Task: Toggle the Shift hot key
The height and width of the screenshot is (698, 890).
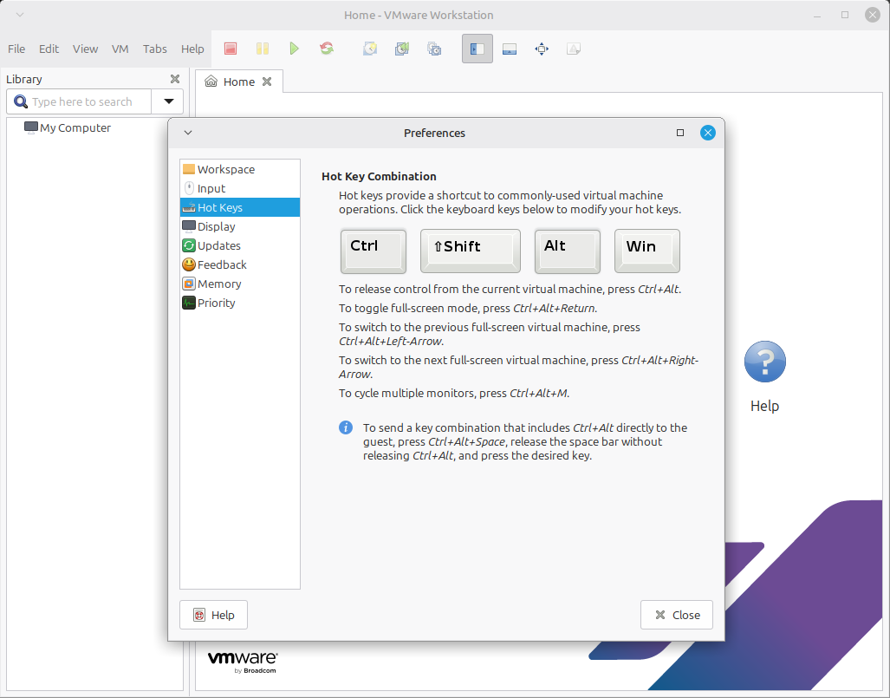Action: (x=470, y=251)
